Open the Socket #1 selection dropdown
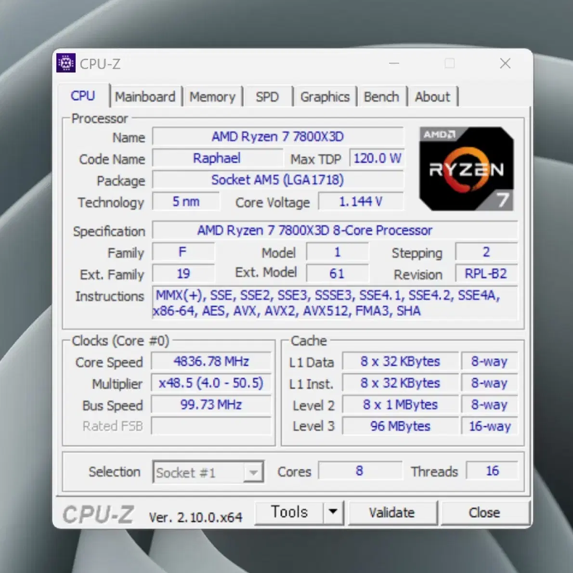This screenshot has height=573, width=573. pos(208,472)
